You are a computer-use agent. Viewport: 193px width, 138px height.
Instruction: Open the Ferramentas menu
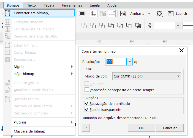tap(72, 5)
